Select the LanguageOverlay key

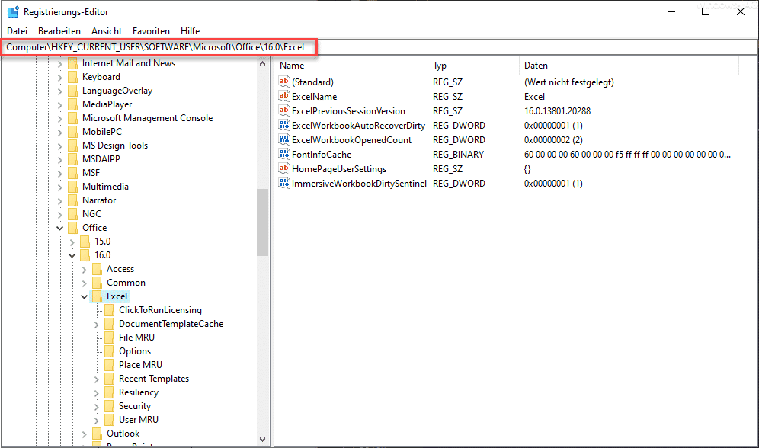click(x=117, y=91)
